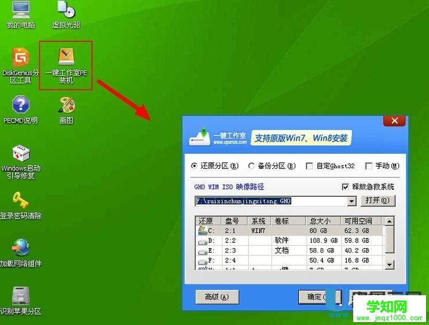Click the 盘号 column header
The width and height of the screenshot is (429, 325).
pyautogui.click(x=234, y=221)
